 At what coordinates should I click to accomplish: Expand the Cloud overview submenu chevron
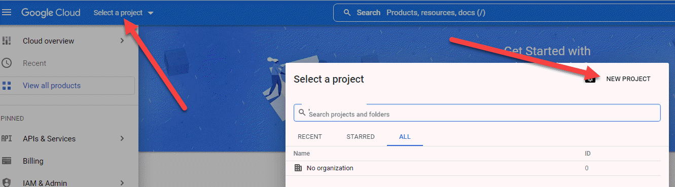(122, 41)
